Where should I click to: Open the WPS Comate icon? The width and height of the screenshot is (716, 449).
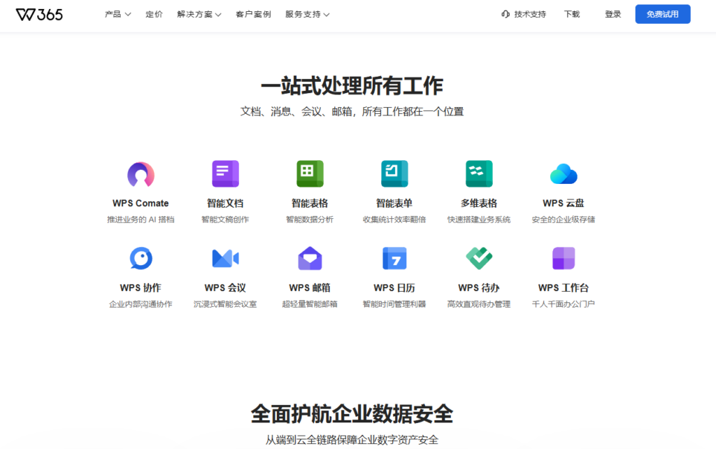(x=141, y=174)
